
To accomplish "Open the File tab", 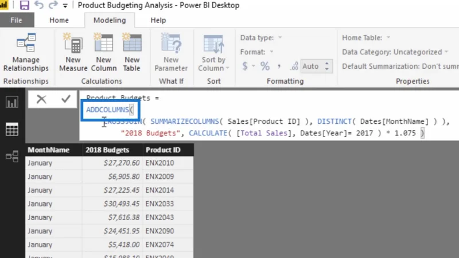I will (17, 20).
